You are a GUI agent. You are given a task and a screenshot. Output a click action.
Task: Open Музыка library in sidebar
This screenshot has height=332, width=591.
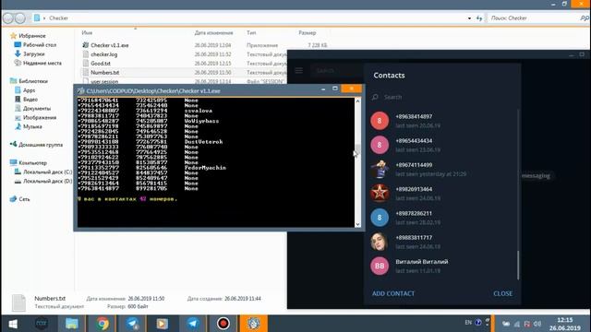32,126
